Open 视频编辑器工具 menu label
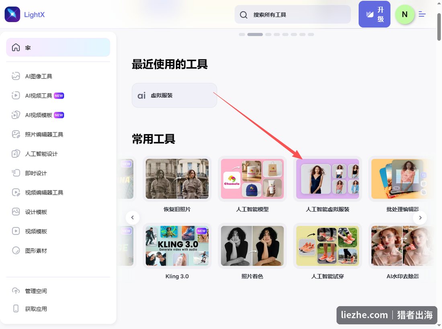 click(x=44, y=192)
